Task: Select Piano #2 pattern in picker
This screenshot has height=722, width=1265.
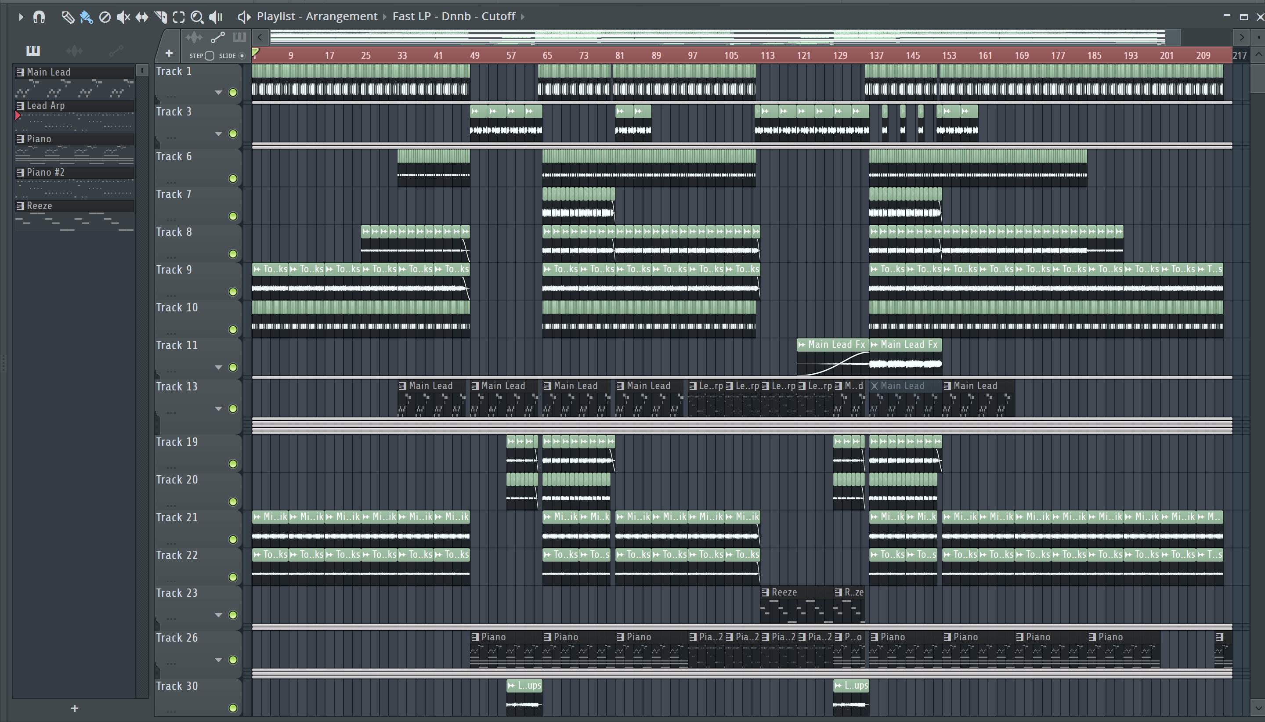Action: pyautogui.click(x=74, y=173)
